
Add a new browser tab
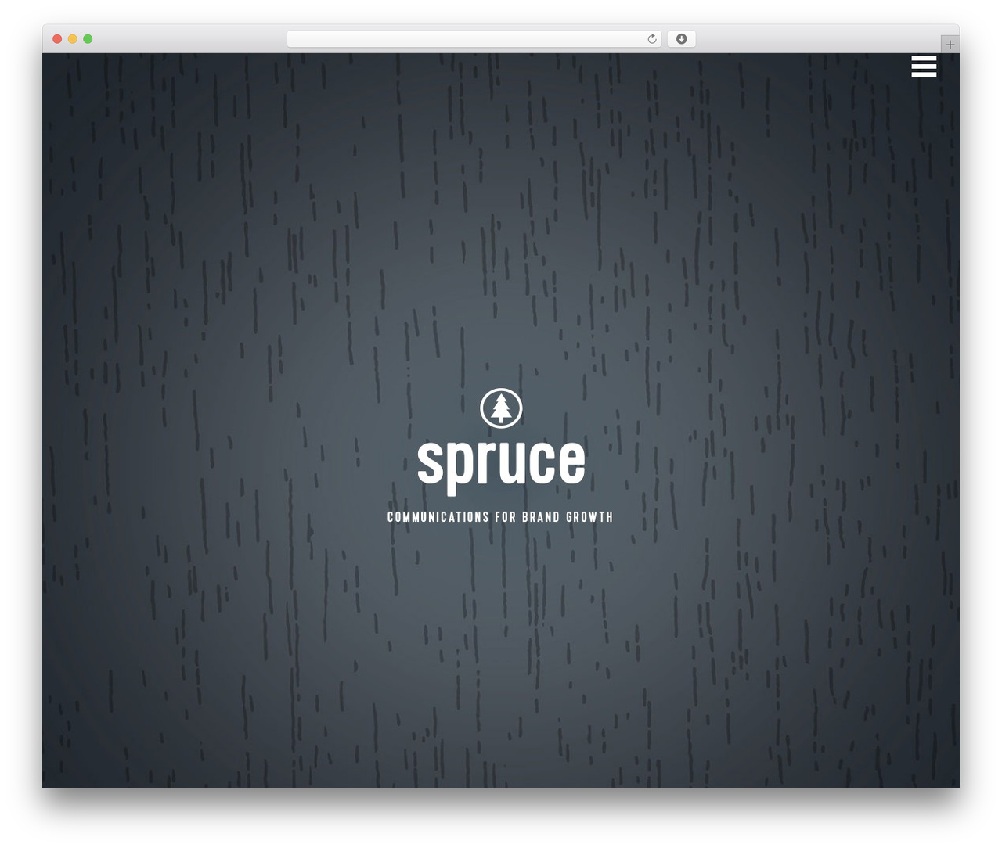950,45
